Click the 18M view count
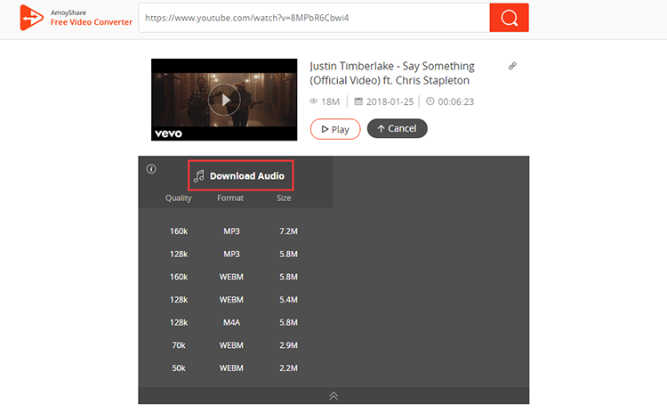This screenshot has width=667, height=412. [330, 101]
